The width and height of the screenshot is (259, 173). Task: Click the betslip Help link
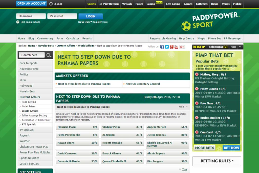[x=233, y=47]
